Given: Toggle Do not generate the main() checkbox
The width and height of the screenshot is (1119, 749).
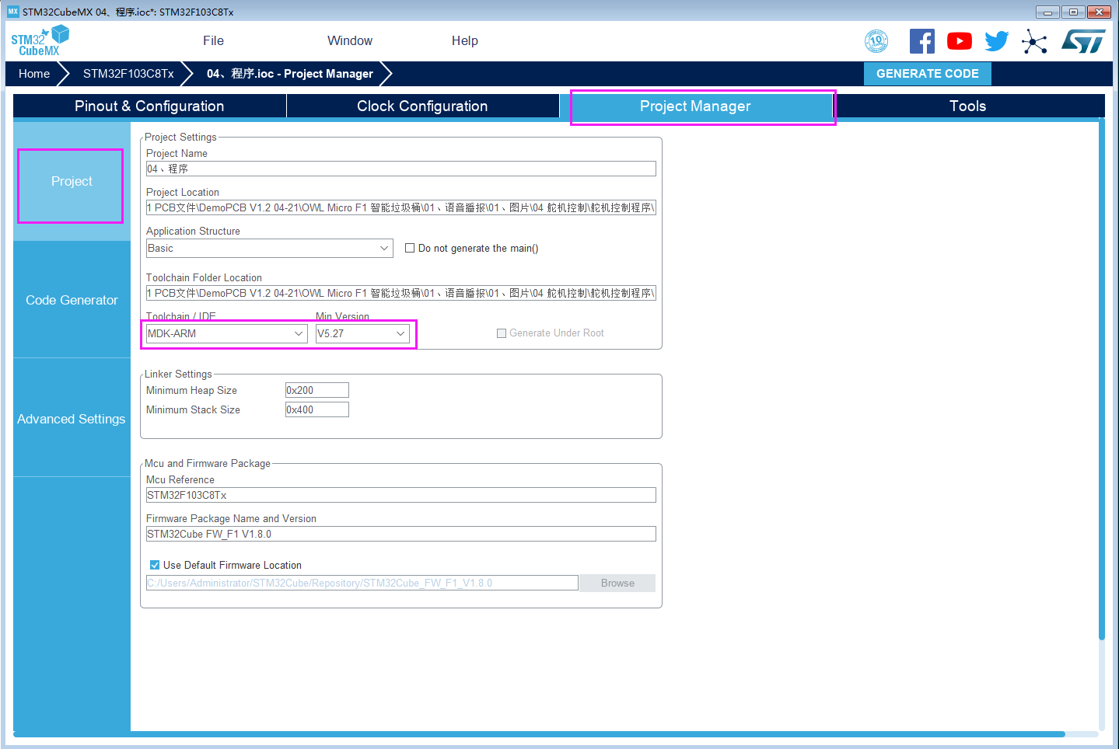Looking at the screenshot, I should click(410, 249).
